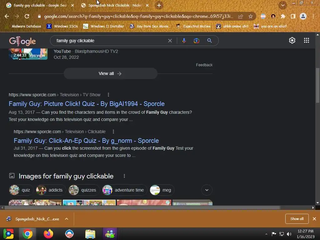Search by image with camera icon
Image resolution: width=320 pixels, height=240 pixels.
point(196,41)
